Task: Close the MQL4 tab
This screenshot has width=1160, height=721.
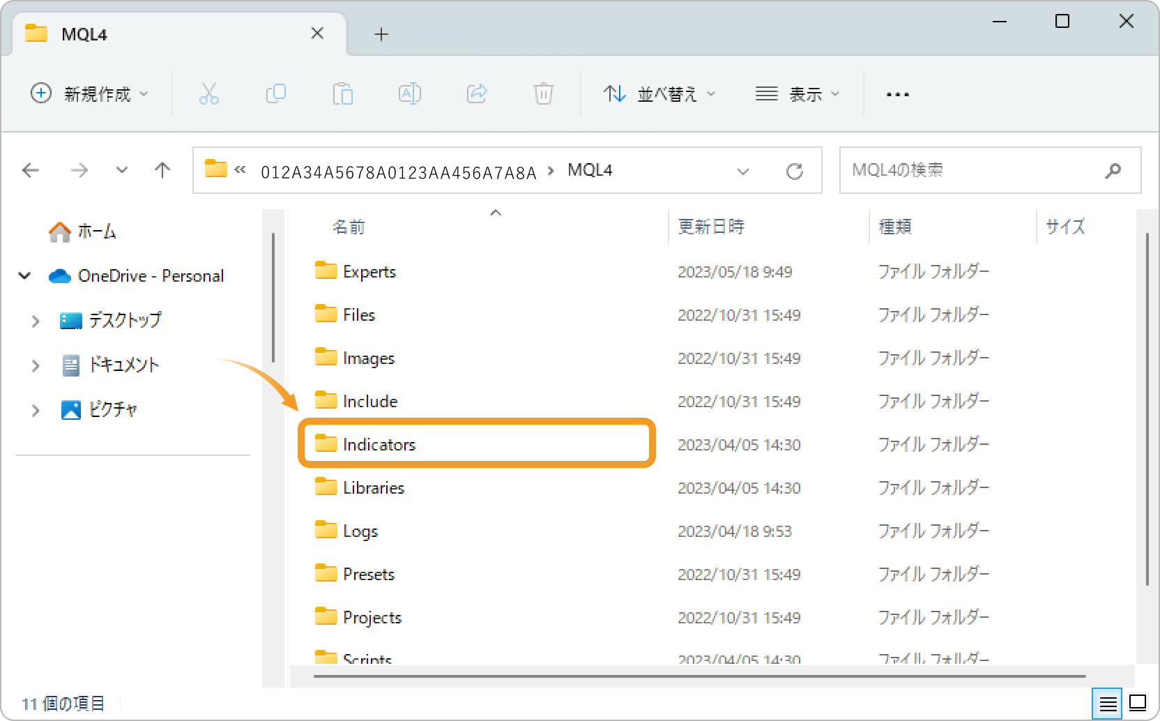Action: tap(317, 33)
